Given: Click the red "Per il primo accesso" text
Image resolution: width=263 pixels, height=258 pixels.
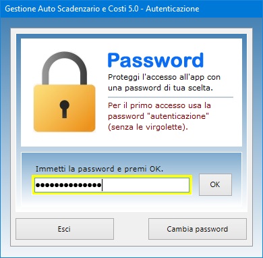Looking at the screenshot, I should pos(159,105).
